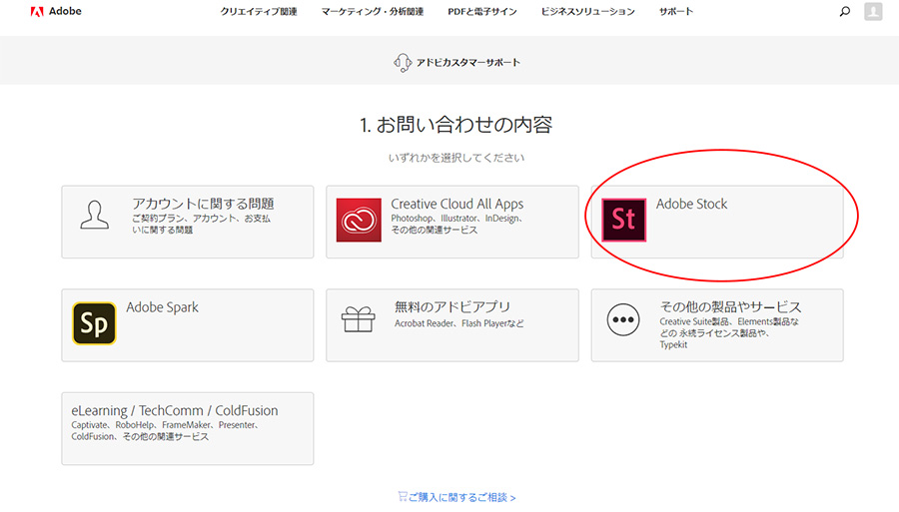Click the headset customer support icon
Image resolution: width=899 pixels, height=512 pixels.
tap(403, 63)
